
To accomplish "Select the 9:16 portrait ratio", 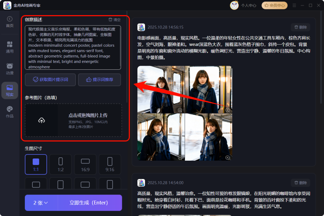I will (110, 164).
